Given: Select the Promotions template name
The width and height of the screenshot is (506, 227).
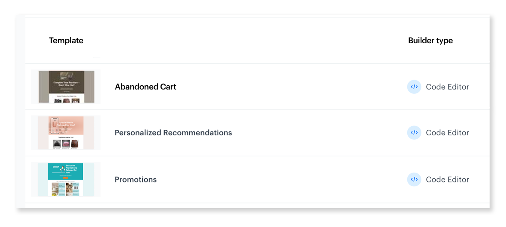Looking at the screenshot, I should [136, 179].
